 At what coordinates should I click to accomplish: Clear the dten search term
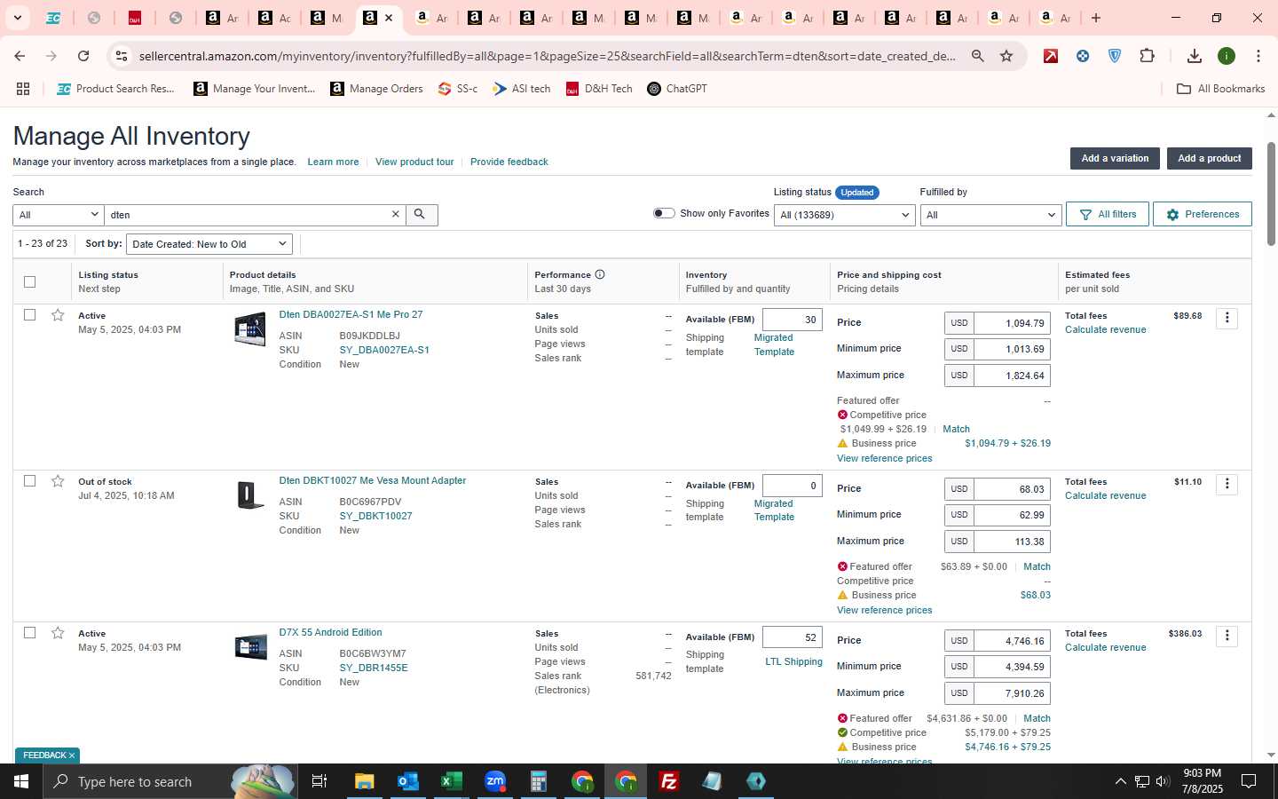tap(396, 215)
